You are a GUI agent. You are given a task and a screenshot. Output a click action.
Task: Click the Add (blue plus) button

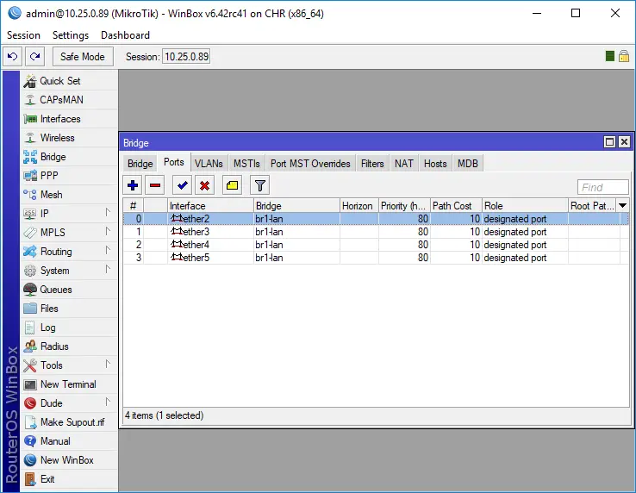[133, 185]
